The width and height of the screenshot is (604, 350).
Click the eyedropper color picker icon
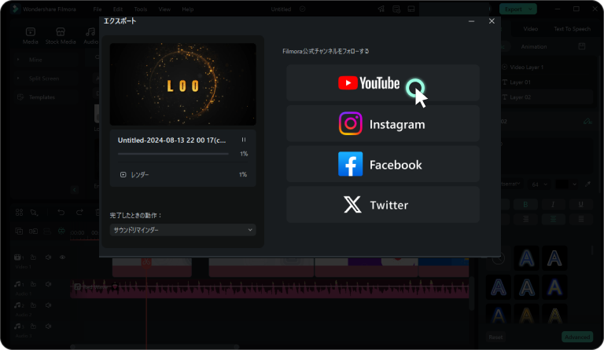pos(587,184)
